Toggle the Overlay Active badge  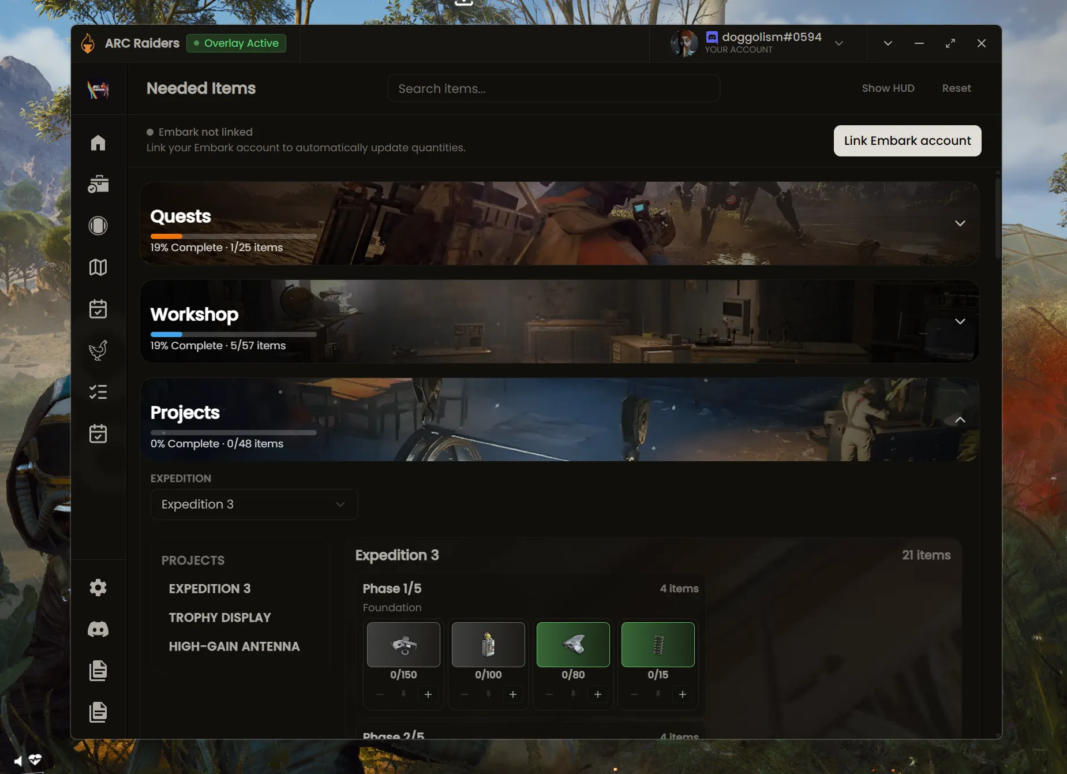coord(236,43)
